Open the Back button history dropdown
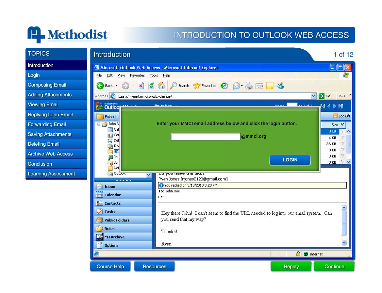382x293 pixels. 116,86
